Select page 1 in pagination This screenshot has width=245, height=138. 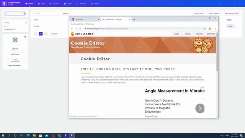(x=41, y=34)
